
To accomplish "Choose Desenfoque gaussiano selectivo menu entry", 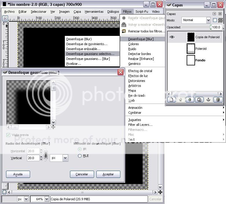I will 90,54.
